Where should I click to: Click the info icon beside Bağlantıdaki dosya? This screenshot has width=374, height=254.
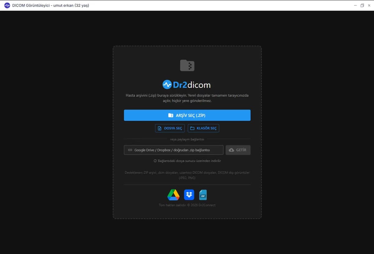click(155, 161)
